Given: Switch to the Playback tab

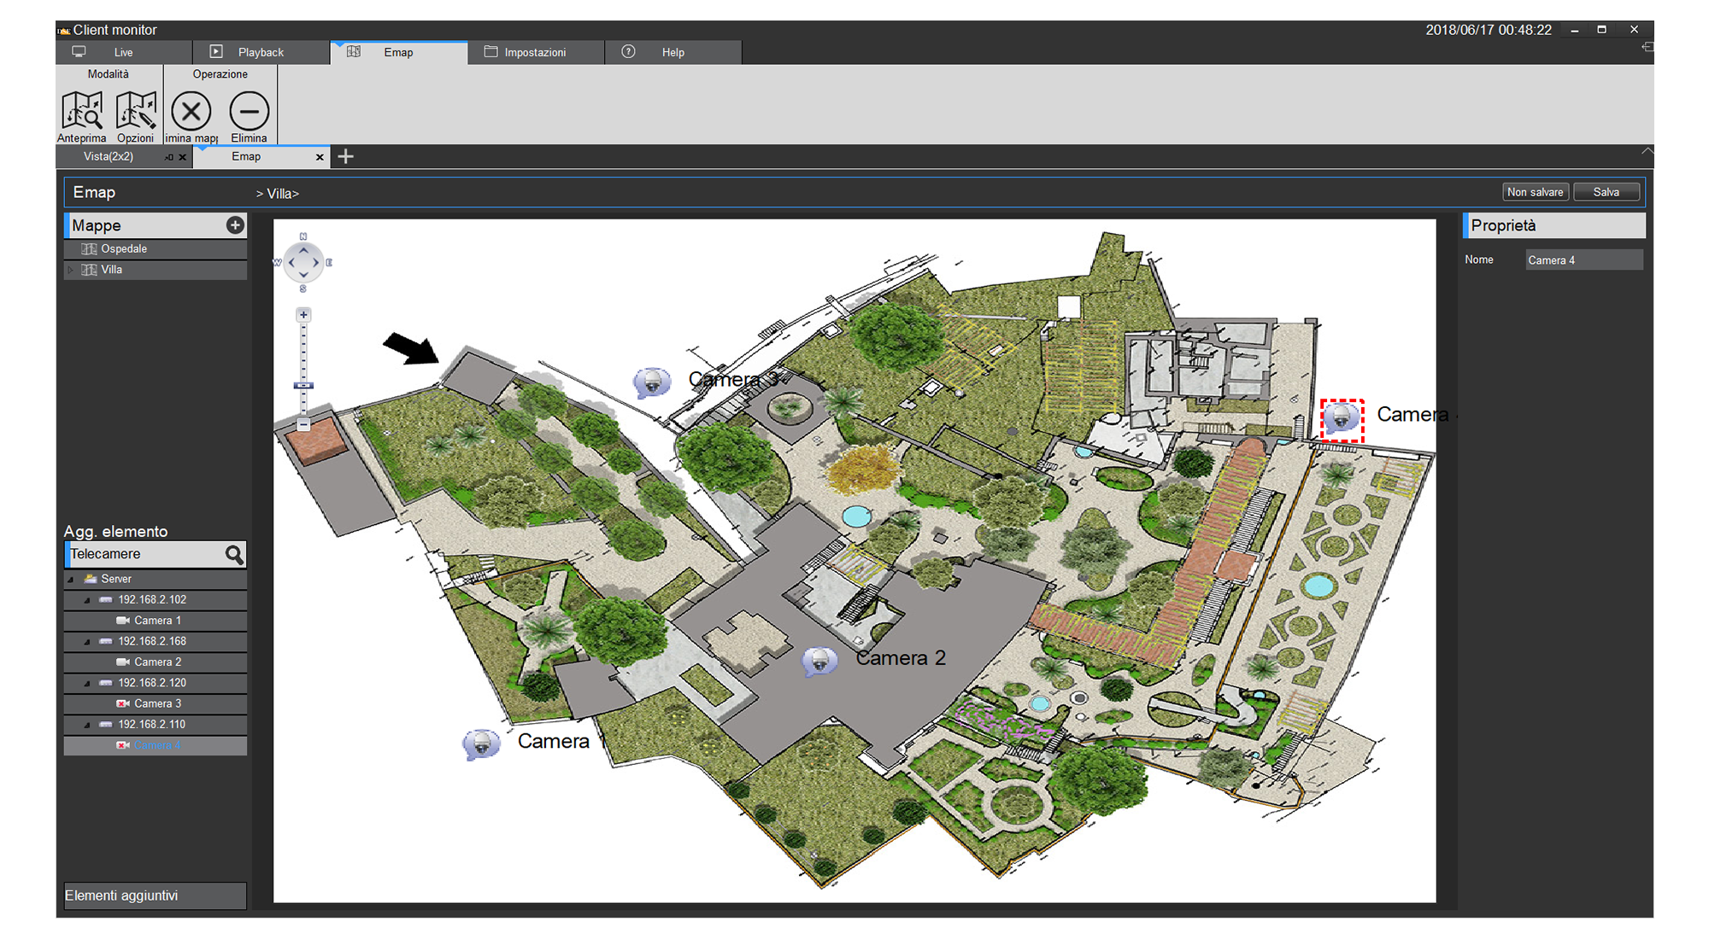Looking at the screenshot, I should click(261, 51).
